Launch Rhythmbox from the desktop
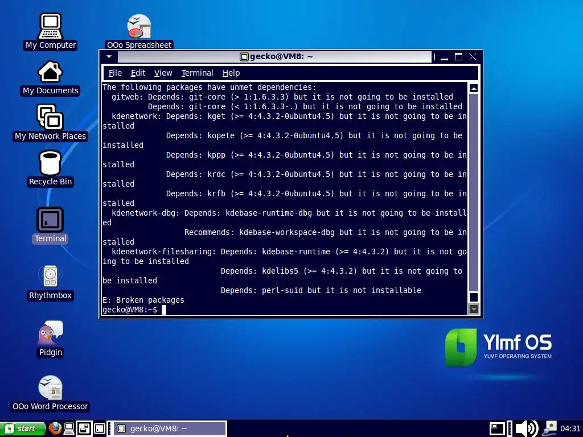This screenshot has height=437, width=583. (x=50, y=282)
